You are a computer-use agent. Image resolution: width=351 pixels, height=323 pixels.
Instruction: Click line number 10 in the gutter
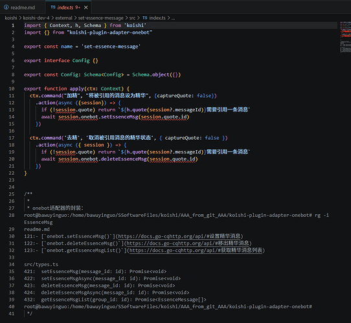(12, 89)
